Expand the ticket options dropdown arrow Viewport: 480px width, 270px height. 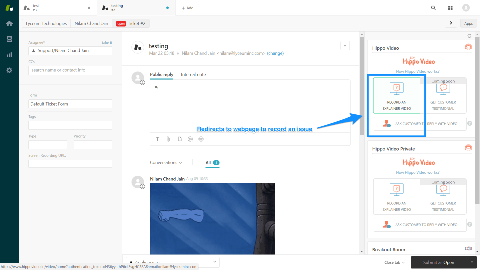(x=345, y=46)
